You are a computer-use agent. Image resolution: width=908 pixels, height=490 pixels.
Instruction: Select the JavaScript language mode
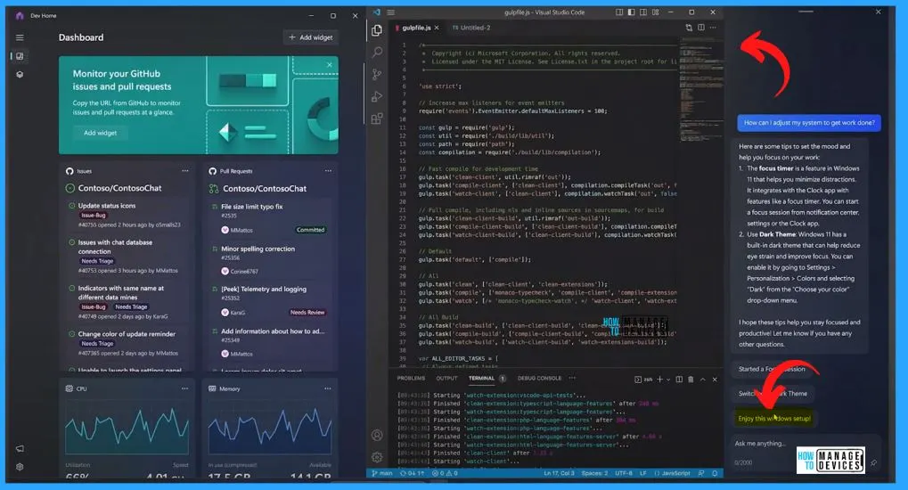(x=673, y=473)
